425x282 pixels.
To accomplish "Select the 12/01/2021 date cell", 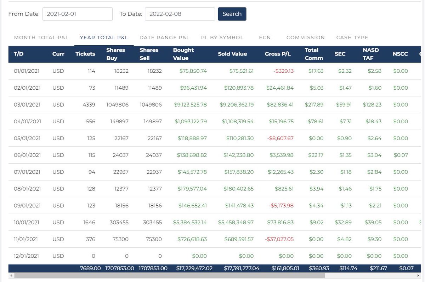I will tap(27, 256).
